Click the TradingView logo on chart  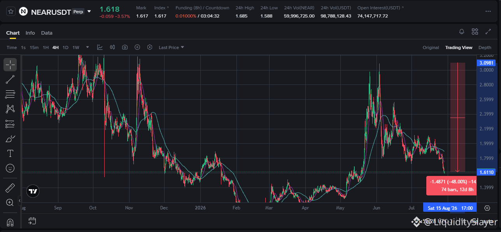tap(33, 191)
